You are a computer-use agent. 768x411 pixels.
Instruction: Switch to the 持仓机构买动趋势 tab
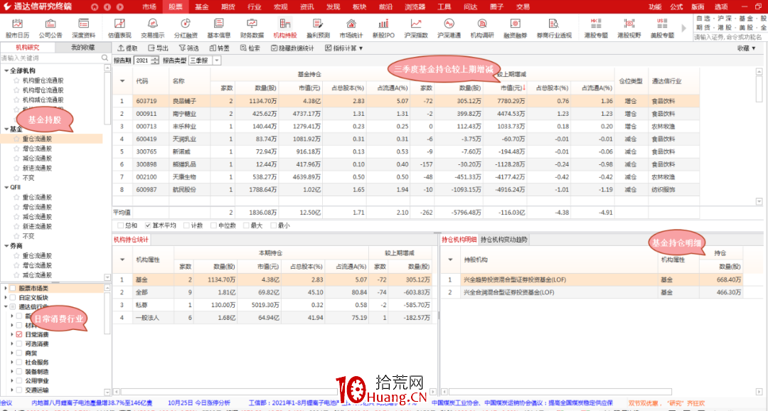[503, 240]
